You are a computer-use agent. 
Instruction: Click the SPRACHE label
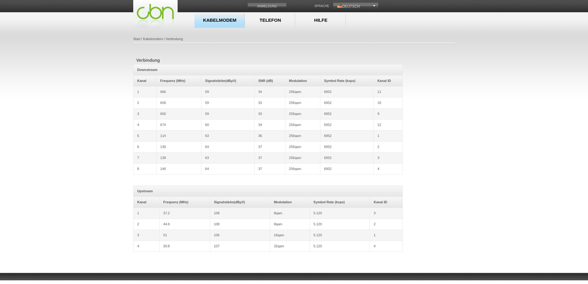pos(322,6)
